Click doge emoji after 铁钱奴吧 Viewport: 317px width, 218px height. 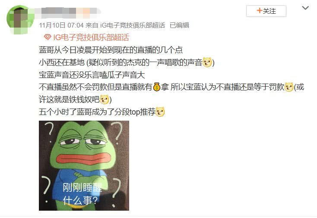pos(105,100)
